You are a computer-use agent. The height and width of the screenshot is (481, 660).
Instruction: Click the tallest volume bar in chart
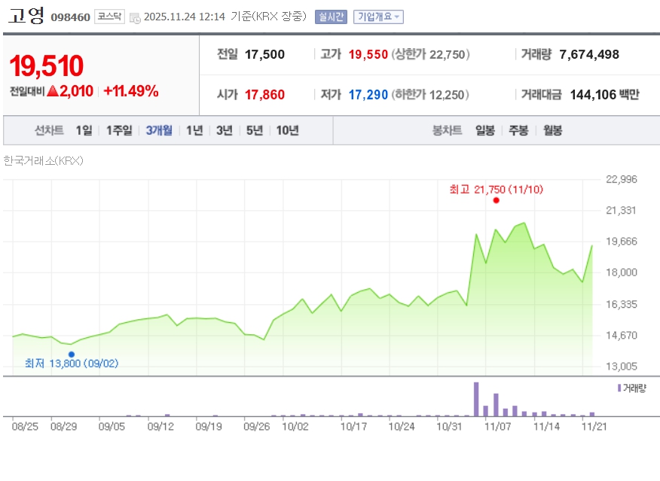[476, 399]
